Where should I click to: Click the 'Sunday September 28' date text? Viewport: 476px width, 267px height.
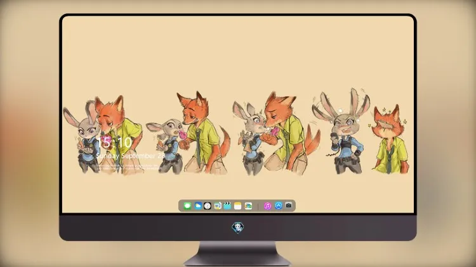[131, 156]
